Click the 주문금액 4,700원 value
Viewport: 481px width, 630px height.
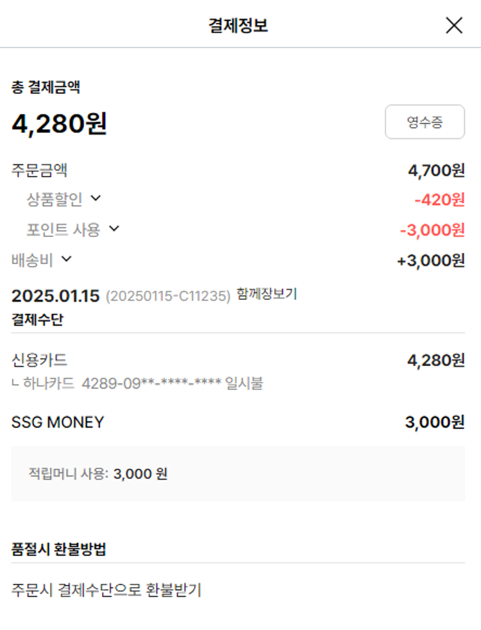click(x=436, y=171)
